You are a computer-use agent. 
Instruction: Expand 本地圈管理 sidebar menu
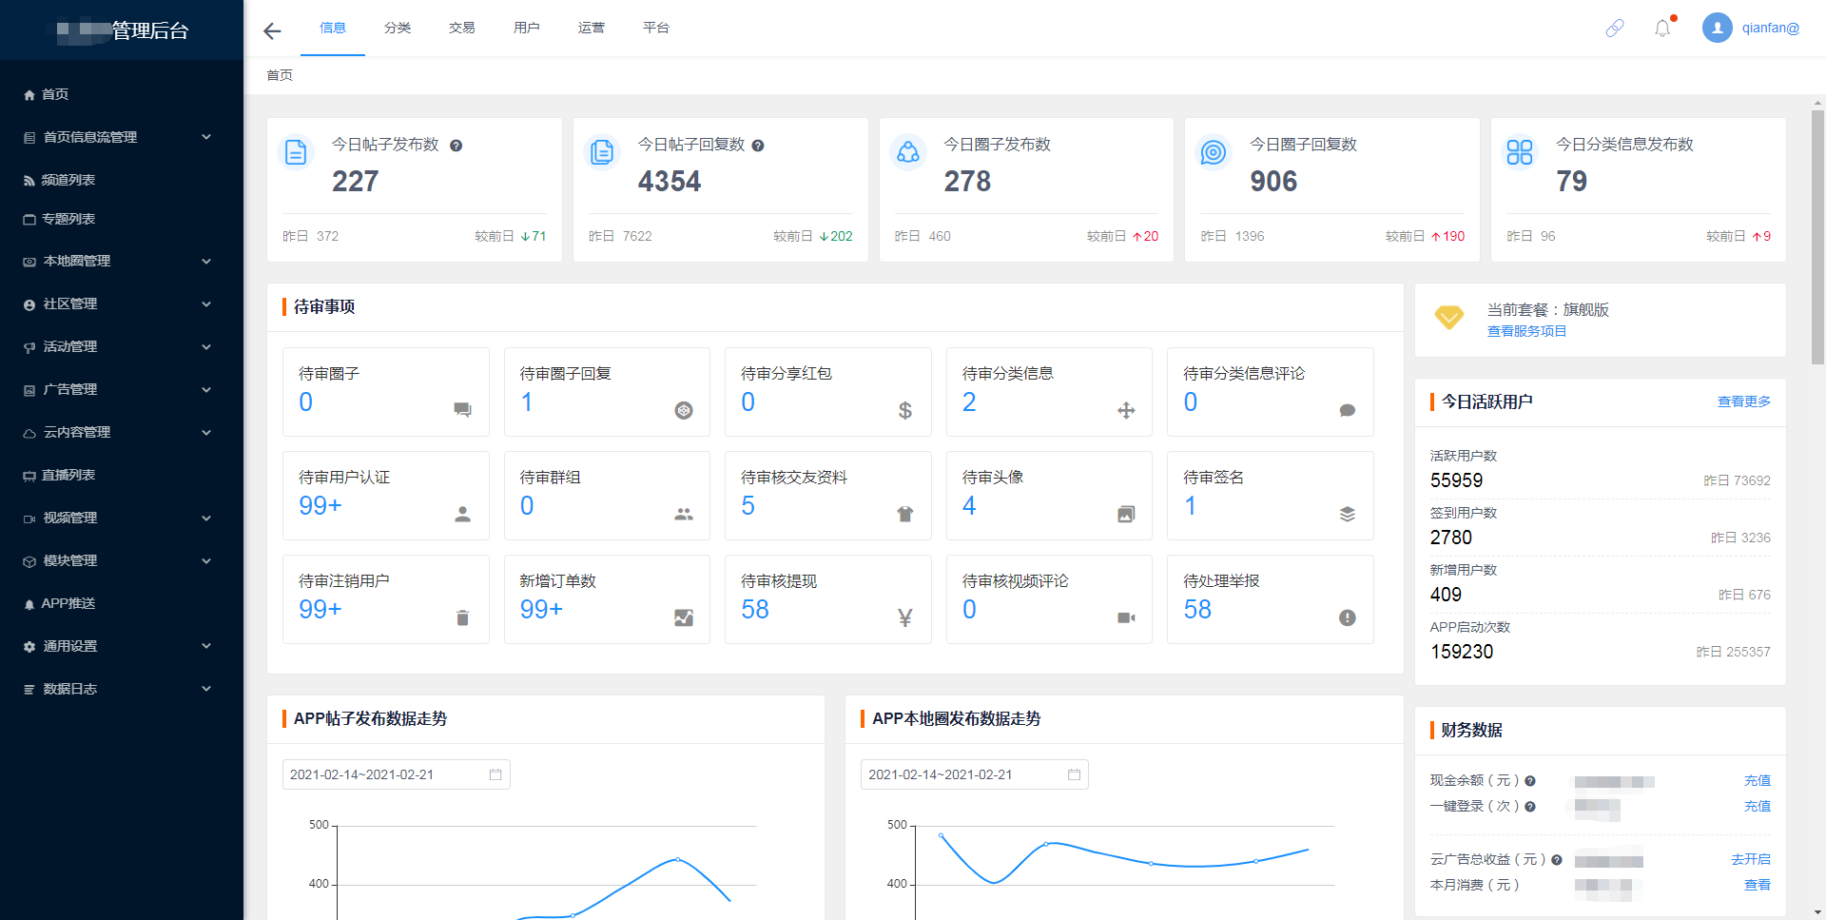[122, 261]
